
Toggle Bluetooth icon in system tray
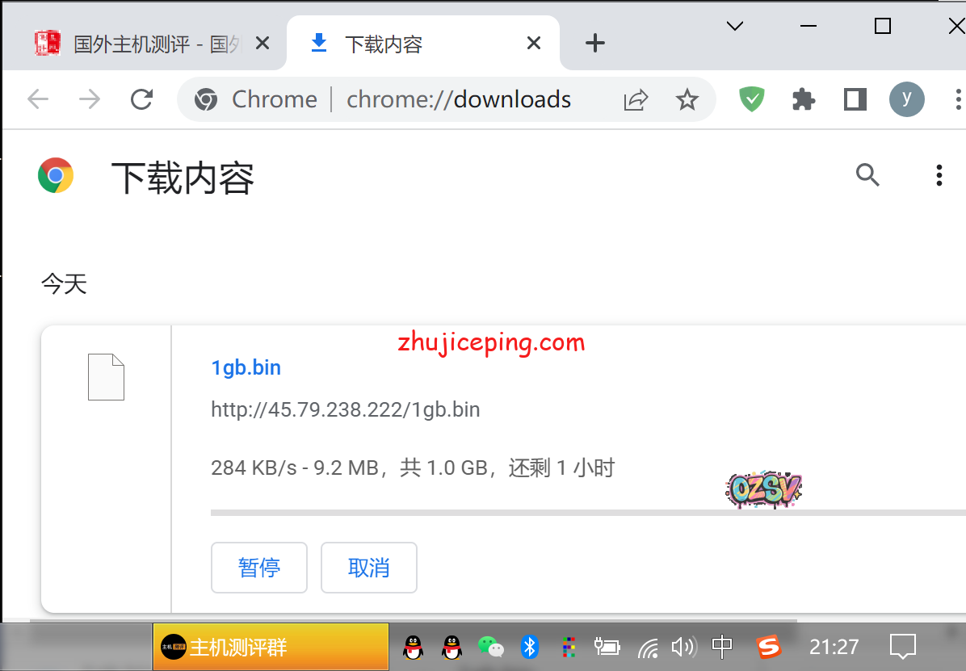[x=529, y=647]
